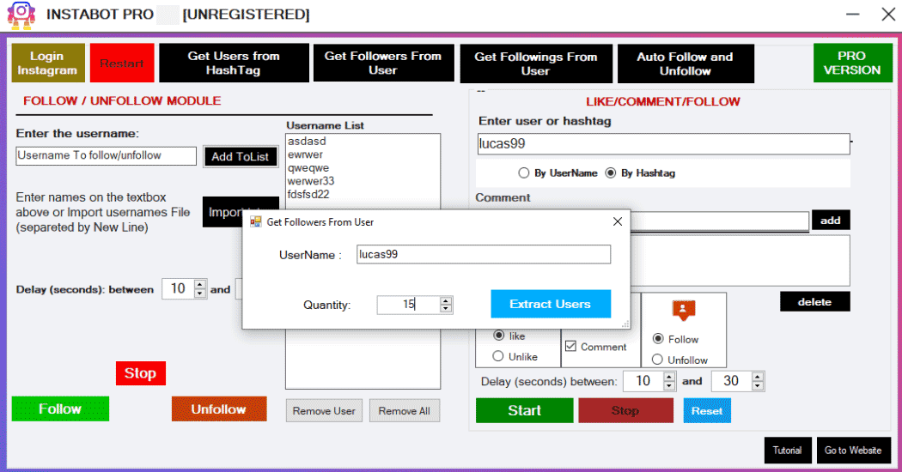The width and height of the screenshot is (902, 472).
Task: Increase the 30 seconds delay spinner
Action: point(756,377)
